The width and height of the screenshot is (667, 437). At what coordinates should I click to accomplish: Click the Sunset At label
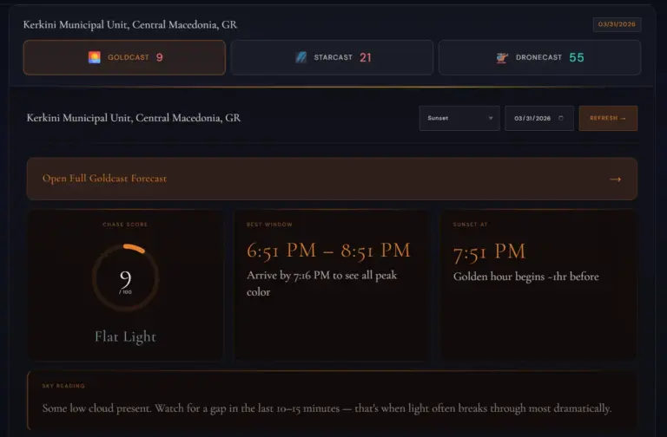tap(470, 225)
